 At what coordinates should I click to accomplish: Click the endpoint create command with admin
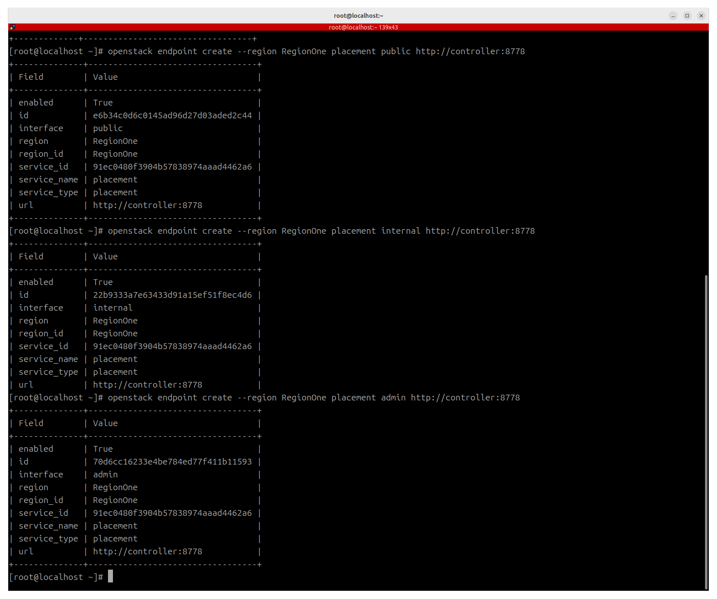314,398
